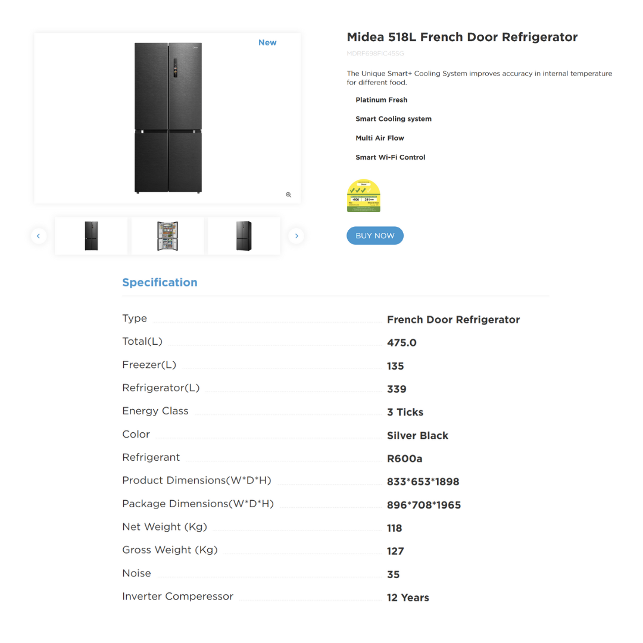The height and width of the screenshot is (643, 643).
Task: Open the yellow energy label image
Action: click(363, 196)
